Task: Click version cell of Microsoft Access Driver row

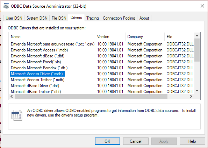Action: pos(110,74)
